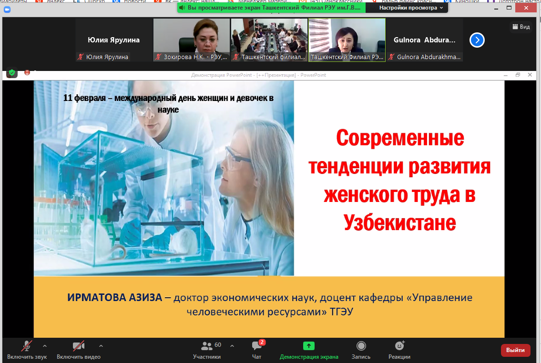Viewport: 541px width, 363px height.
Task: Click the red unread badge on Чат
Action: [x=262, y=343]
